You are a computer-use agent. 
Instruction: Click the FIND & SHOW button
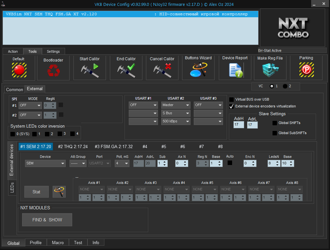click(47, 220)
